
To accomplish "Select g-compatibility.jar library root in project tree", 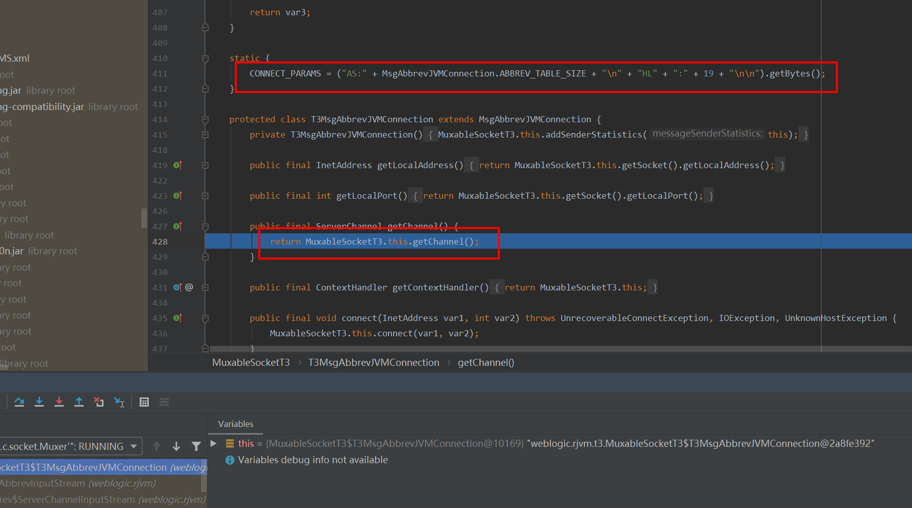I will pyautogui.click(x=69, y=107).
